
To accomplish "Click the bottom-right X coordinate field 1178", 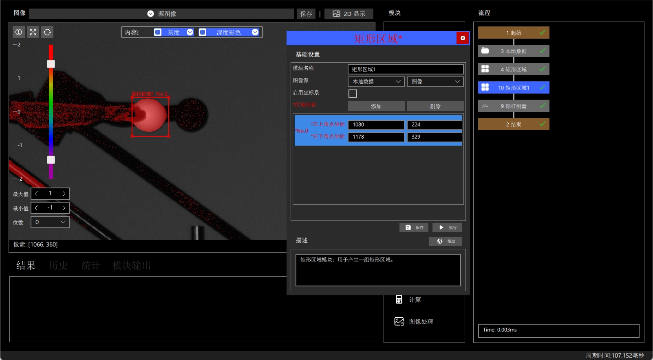I will point(376,137).
